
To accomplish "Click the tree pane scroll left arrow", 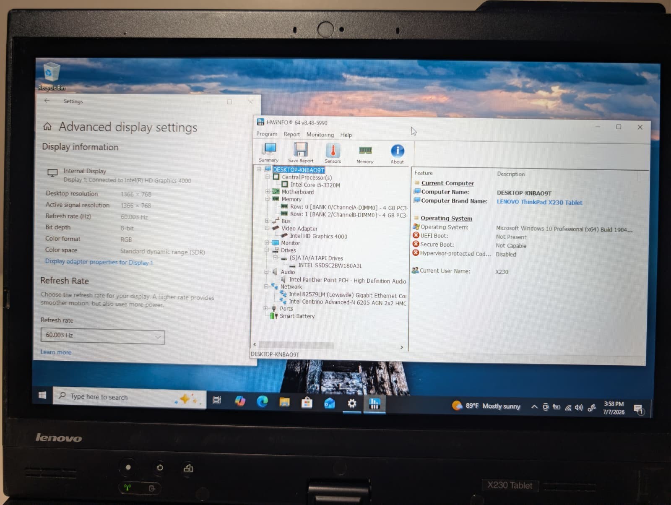I will point(255,344).
